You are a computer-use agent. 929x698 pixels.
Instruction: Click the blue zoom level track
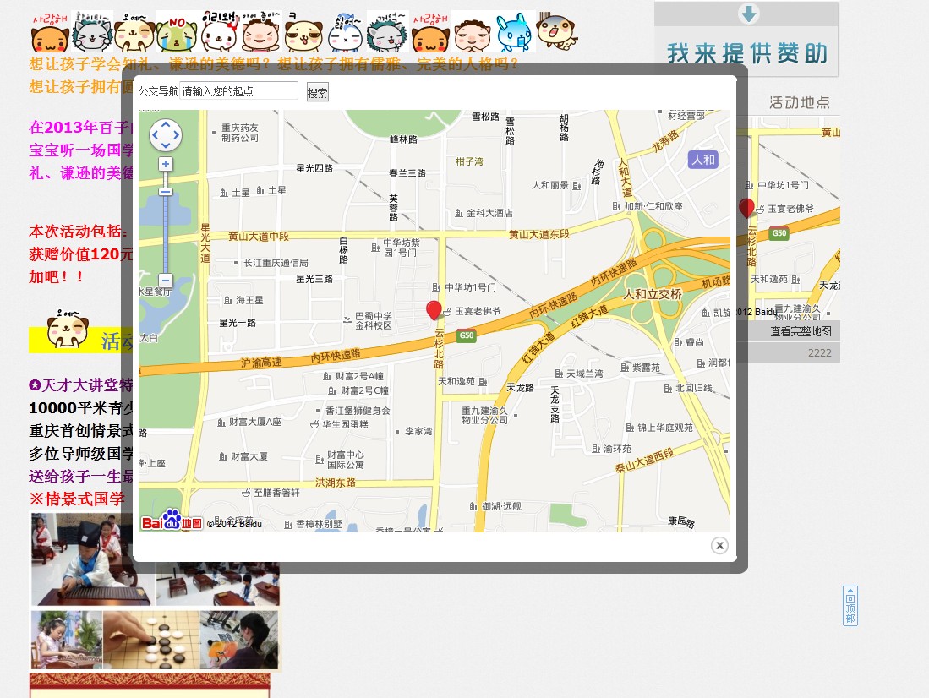(x=166, y=234)
